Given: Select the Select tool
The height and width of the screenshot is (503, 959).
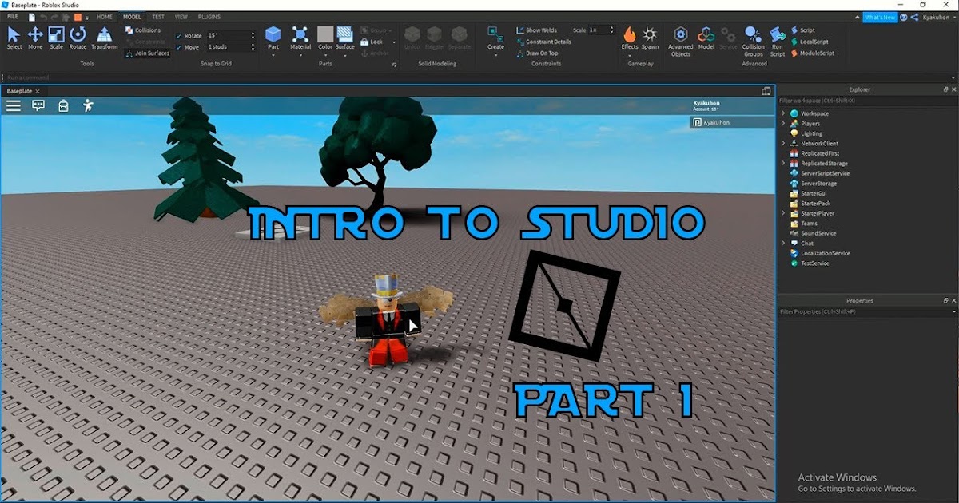Looking at the screenshot, I should 14,38.
